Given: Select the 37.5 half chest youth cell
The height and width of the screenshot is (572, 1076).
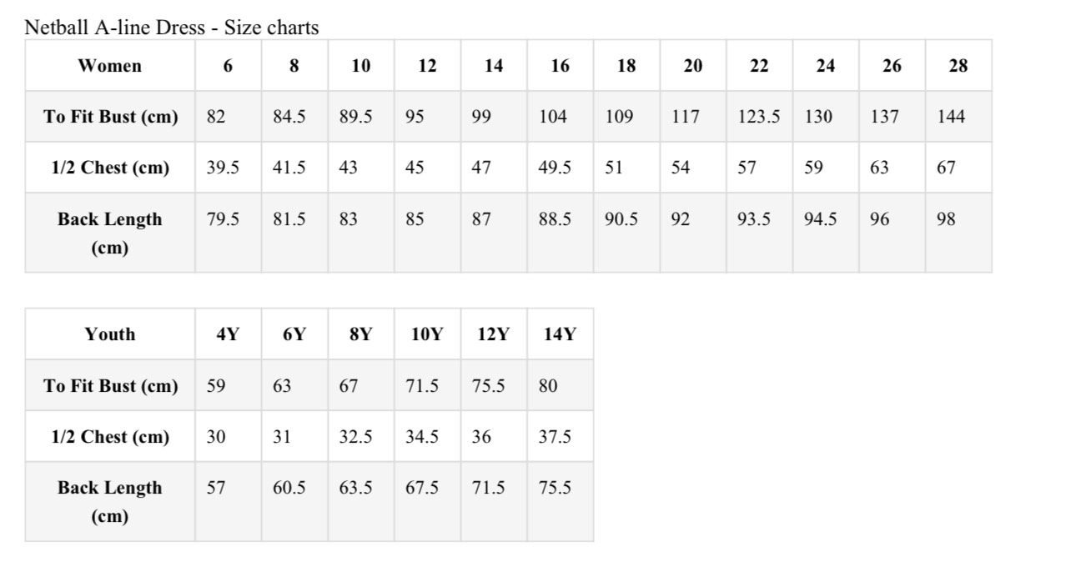Looking at the screenshot, I should 561,436.
